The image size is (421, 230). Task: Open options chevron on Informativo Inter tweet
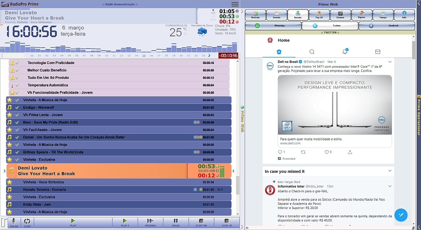[390, 186]
